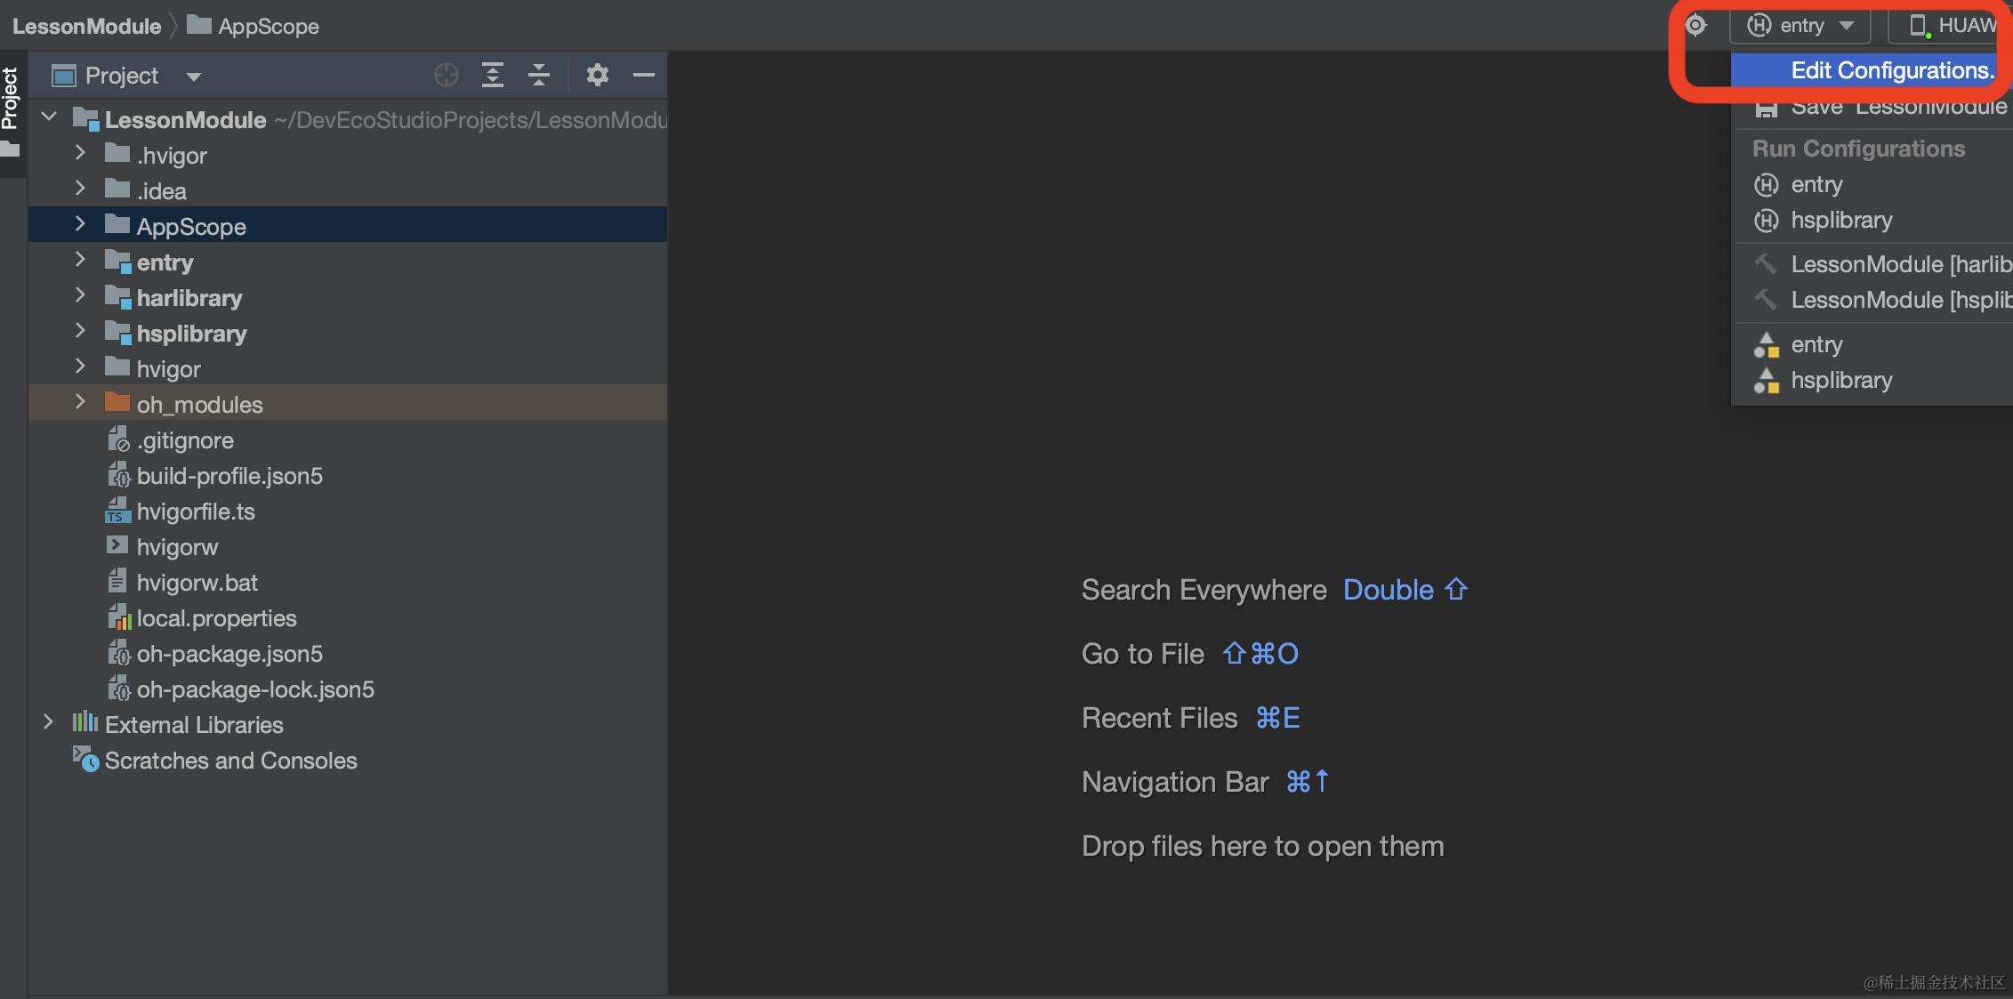Open Project panel settings gear
Image resolution: width=2013 pixels, height=999 pixels.
[x=597, y=76]
